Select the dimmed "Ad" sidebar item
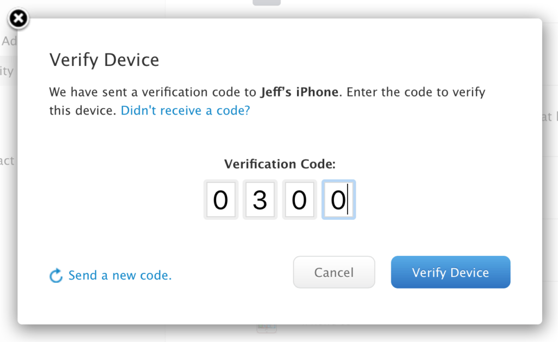 pos(9,41)
